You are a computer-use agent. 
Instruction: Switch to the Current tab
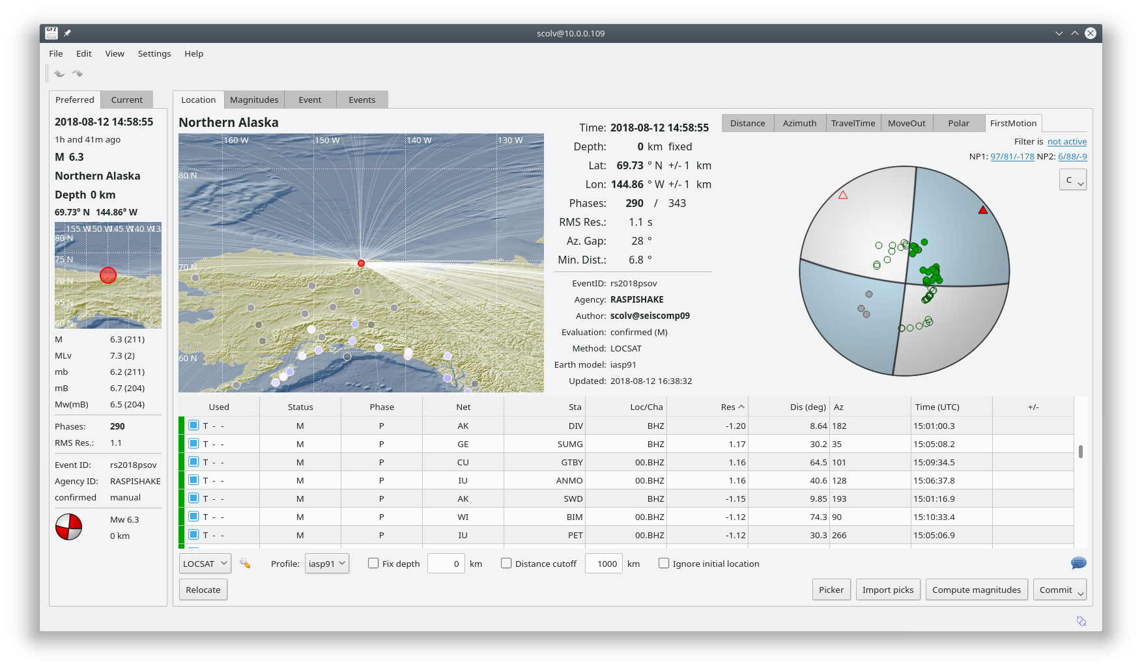pos(127,100)
